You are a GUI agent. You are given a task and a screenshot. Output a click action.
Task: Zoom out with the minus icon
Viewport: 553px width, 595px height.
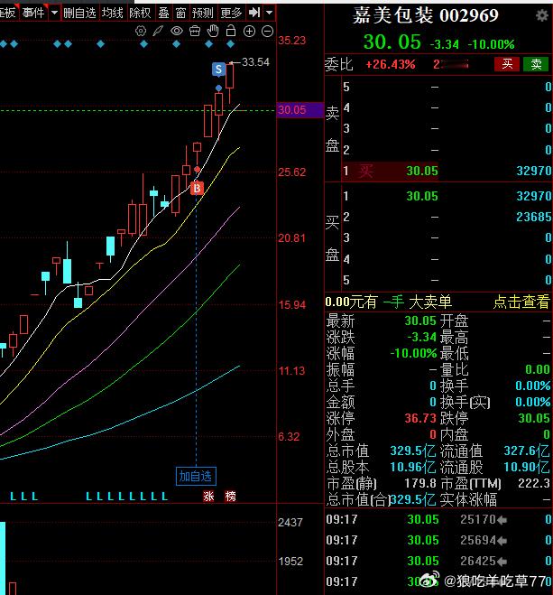268,31
